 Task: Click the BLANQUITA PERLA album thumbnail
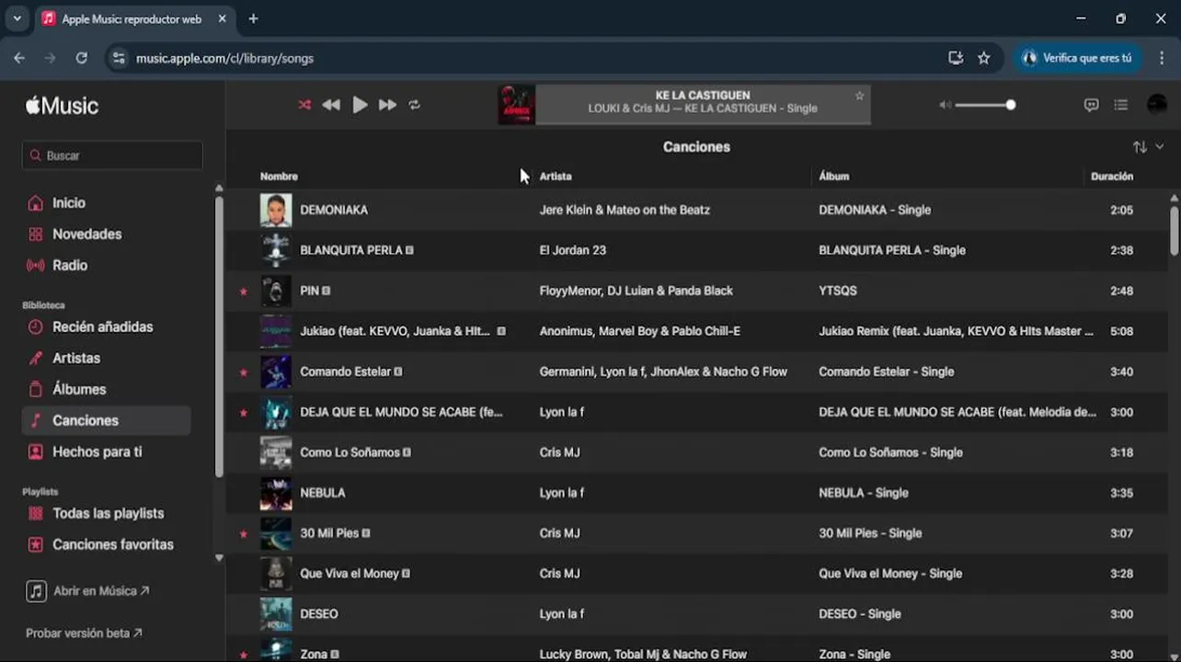(276, 251)
